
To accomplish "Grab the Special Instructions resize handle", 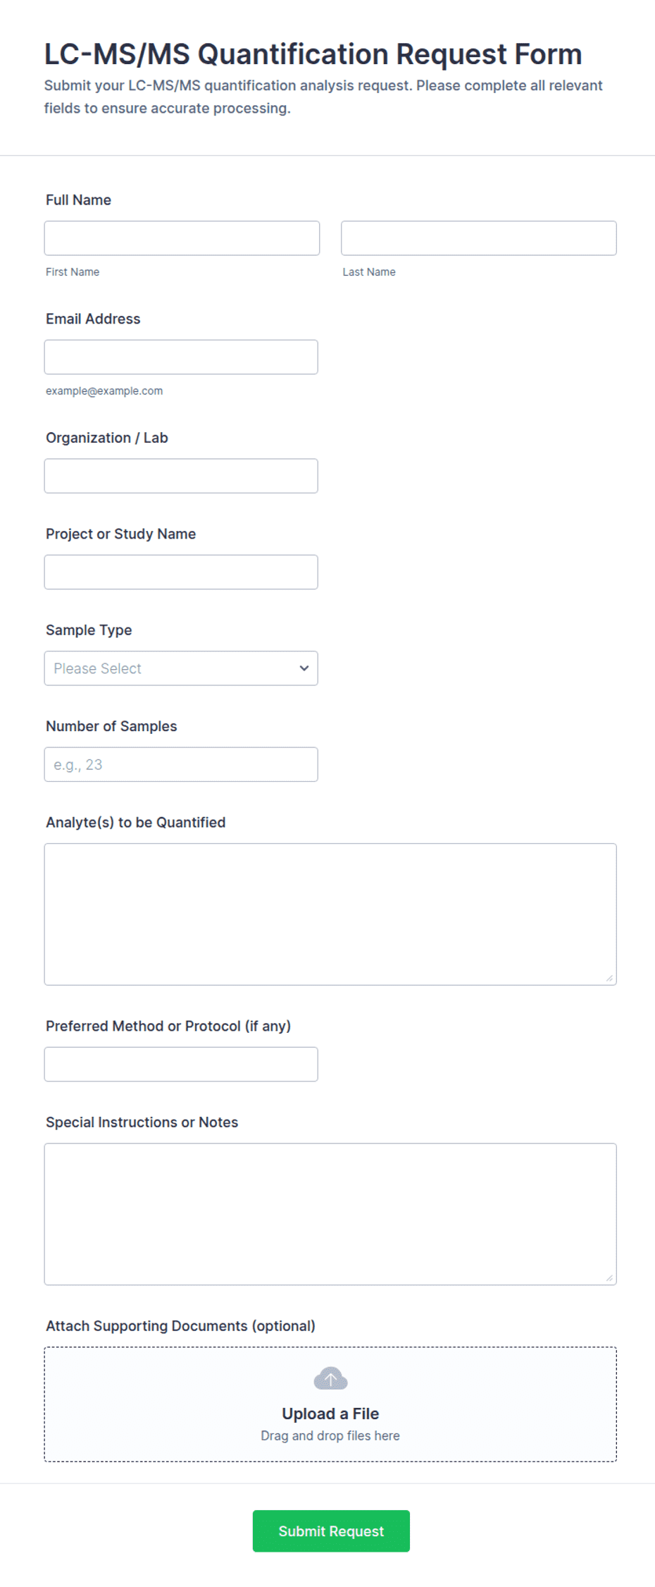I will click(609, 1277).
